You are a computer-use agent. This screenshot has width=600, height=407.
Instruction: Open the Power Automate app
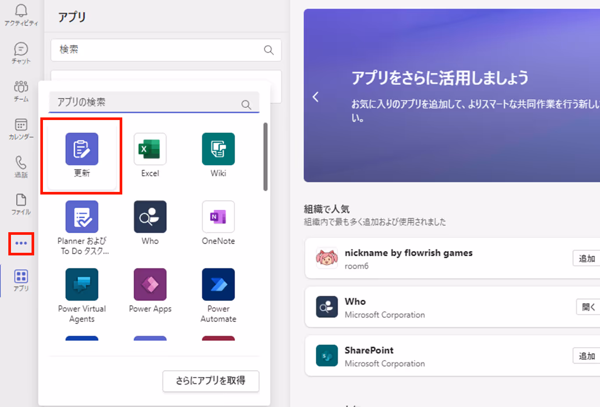pos(218,284)
